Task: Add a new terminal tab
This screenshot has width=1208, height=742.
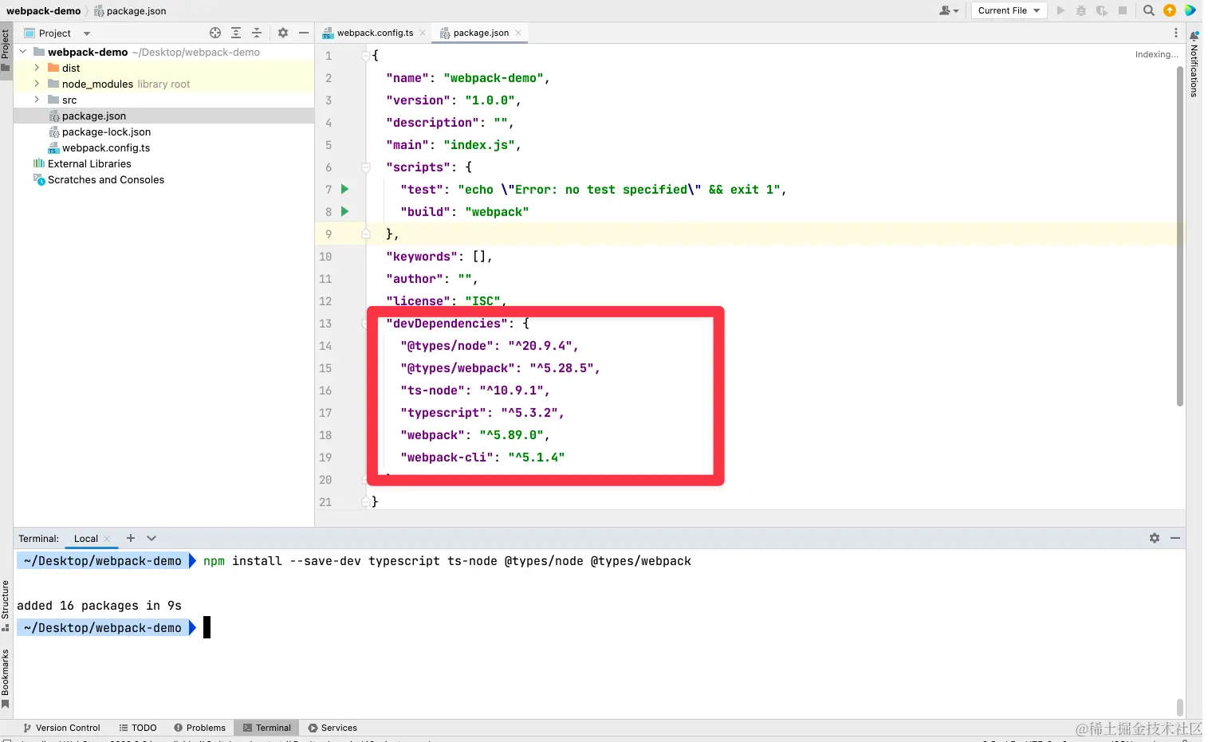Action: point(131,538)
